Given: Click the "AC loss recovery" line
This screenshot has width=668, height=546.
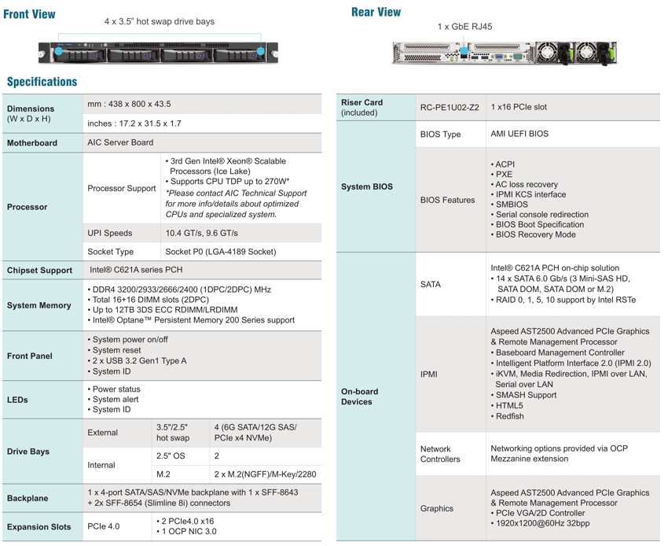Looking at the screenshot, I should [524, 184].
